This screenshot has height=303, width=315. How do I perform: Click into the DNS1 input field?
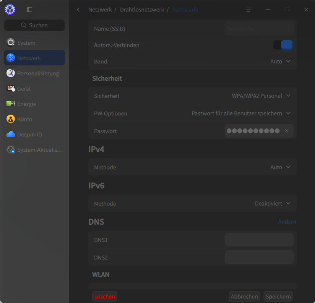(259, 240)
